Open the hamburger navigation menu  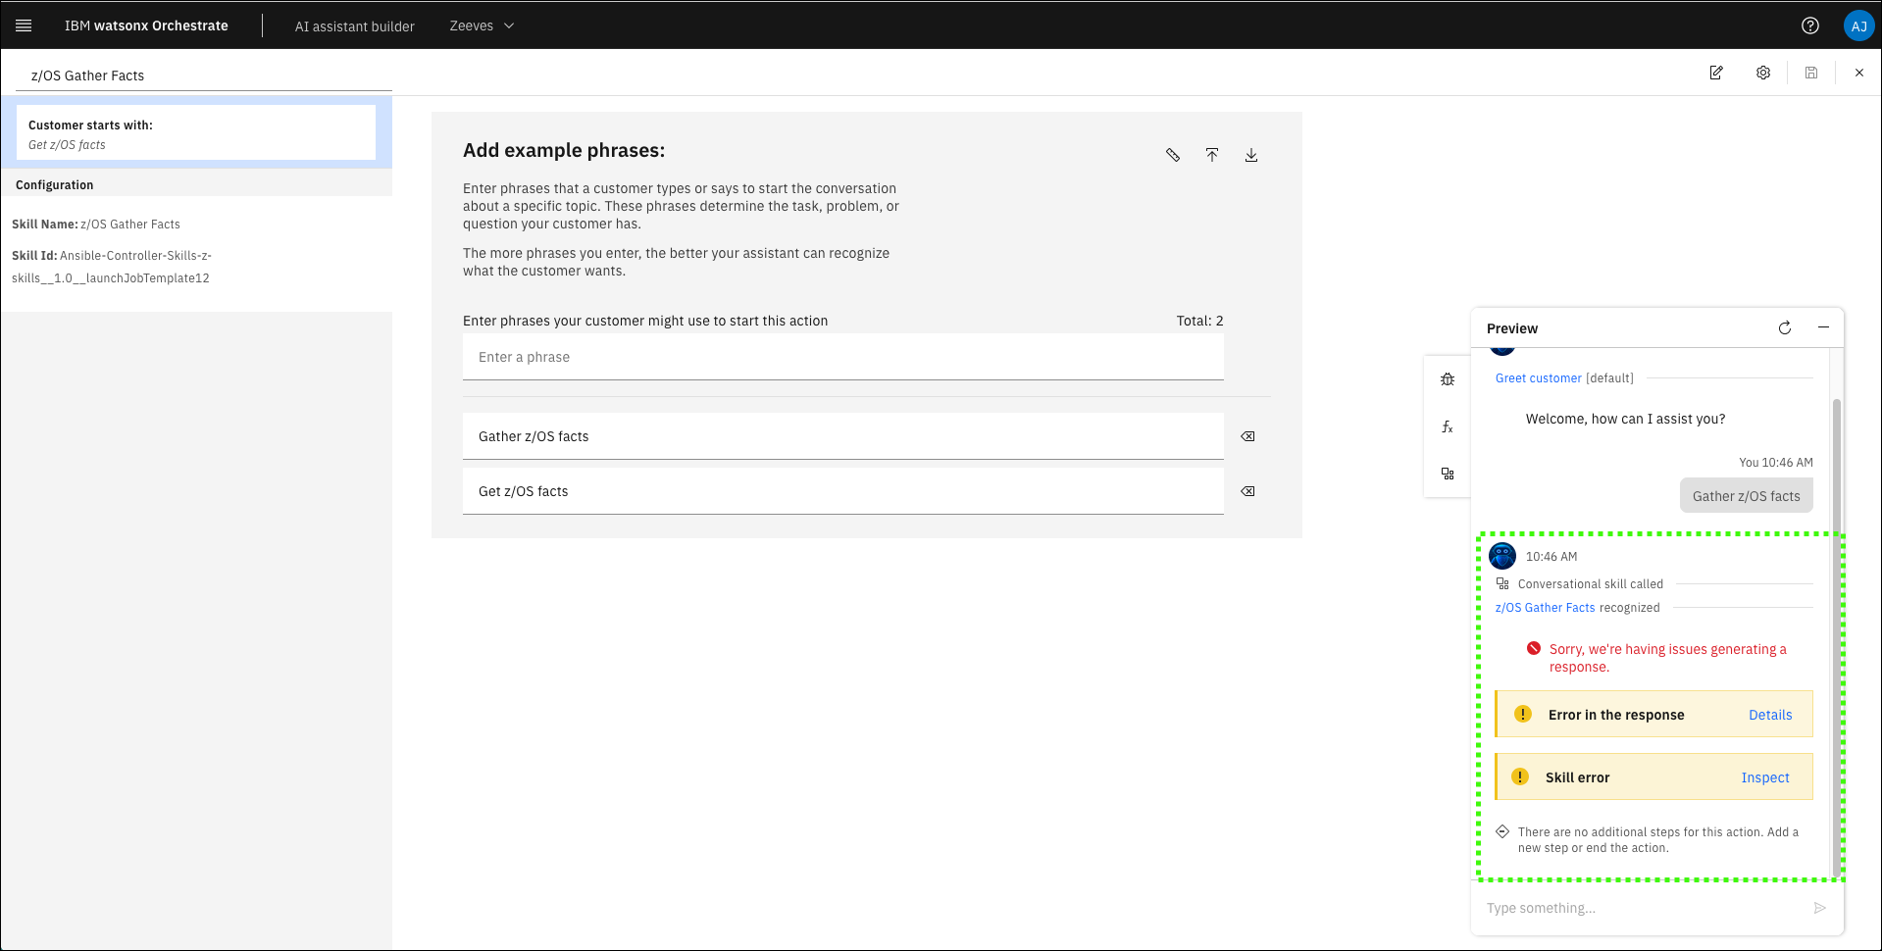[x=24, y=25]
